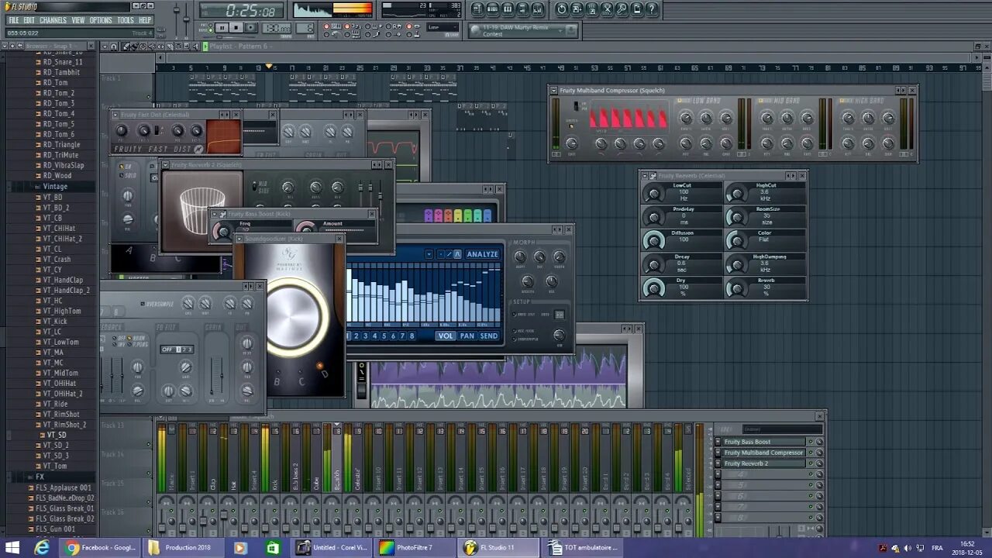Click the pause button in transport
The height and width of the screenshot is (558, 992).
pyautogui.click(x=222, y=28)
